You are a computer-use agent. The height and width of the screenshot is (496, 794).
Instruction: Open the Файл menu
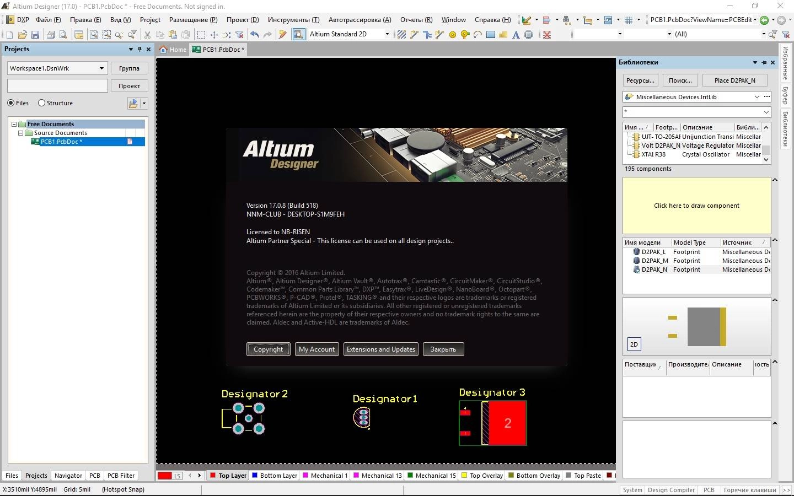(49, 20)
